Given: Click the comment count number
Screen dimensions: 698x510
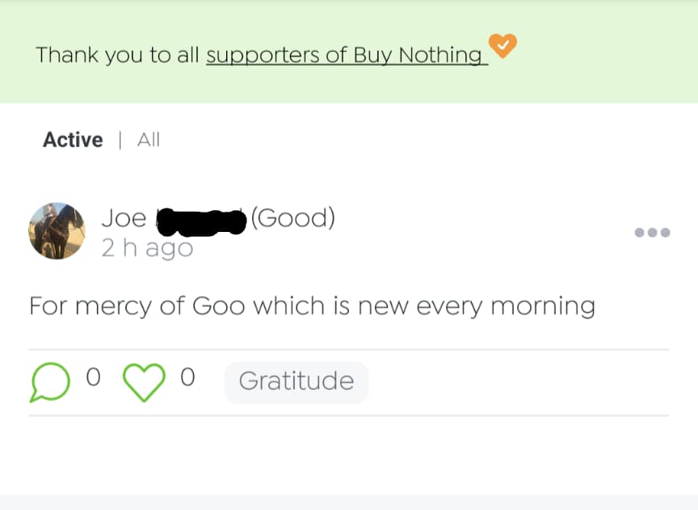Looking at the screenshot, I should 93,377.
